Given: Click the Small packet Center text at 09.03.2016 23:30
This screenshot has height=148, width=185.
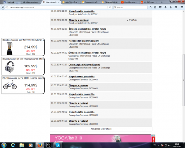Looking at the screenshot, I should click(x=83, y=23).
